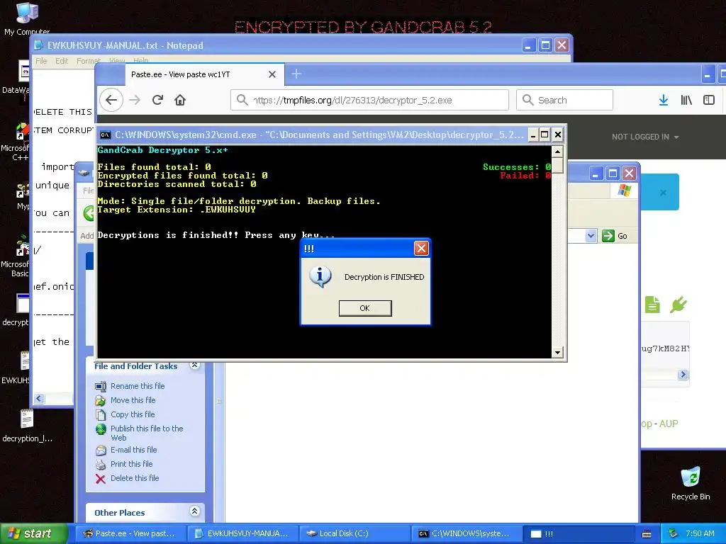Open the Format menu in Notepad
726x544 pixels.
[x=88, y=61]
